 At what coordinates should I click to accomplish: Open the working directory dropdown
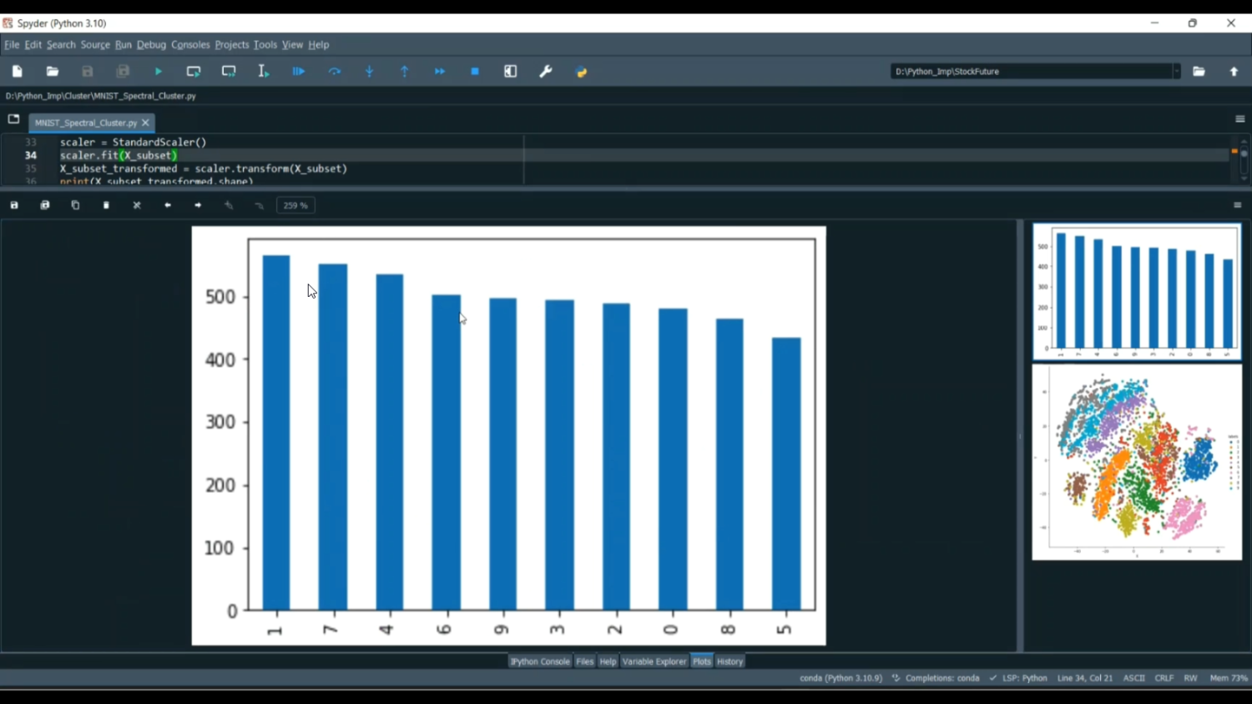[1176, 72]
